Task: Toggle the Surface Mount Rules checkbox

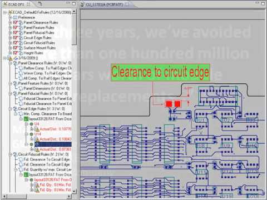Action: 16,48
